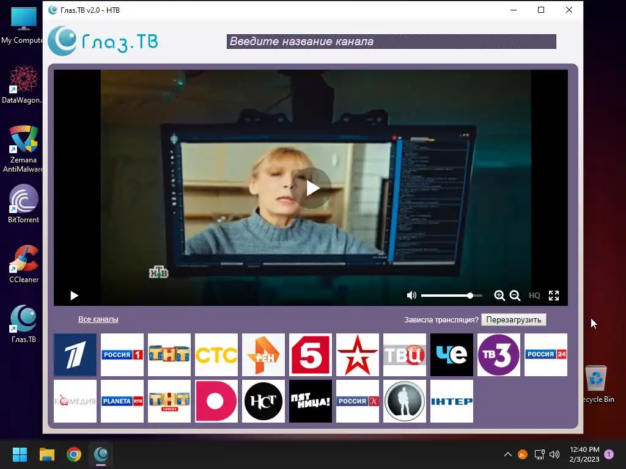The width and height of the screenshot is (626, 469).
Task: Switch to Россия К channel
Action: click(x=358, y=401)
